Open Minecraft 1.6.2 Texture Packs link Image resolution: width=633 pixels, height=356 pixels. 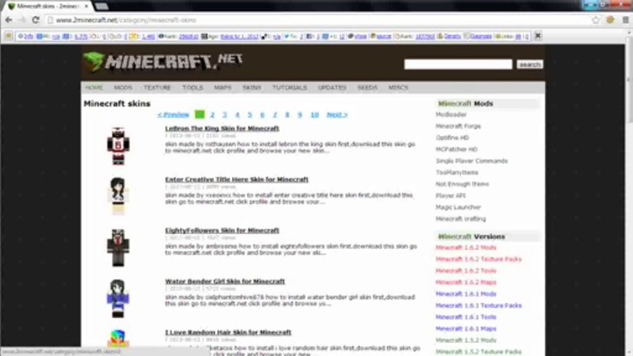[479, 259]
